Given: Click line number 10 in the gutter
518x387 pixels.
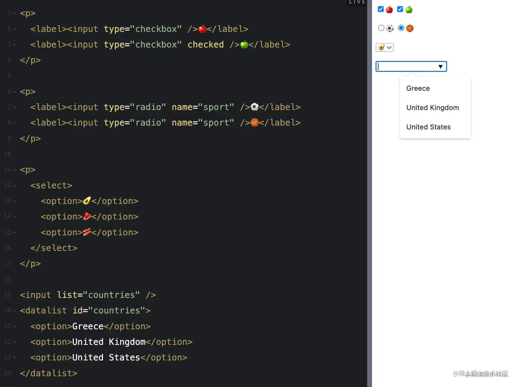Looking at the screenshot, I should point(8,154).
